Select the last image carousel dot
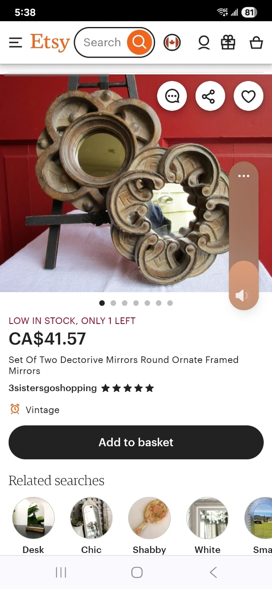 pyautogui.click(x=170, y=303)
